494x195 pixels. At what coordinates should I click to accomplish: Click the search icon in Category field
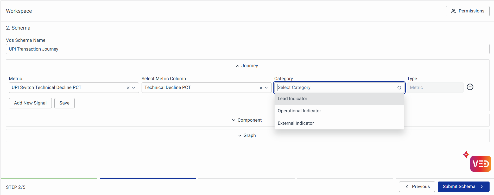point(399,88)
